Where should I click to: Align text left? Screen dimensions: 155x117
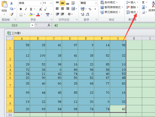(x=57, y=9)
